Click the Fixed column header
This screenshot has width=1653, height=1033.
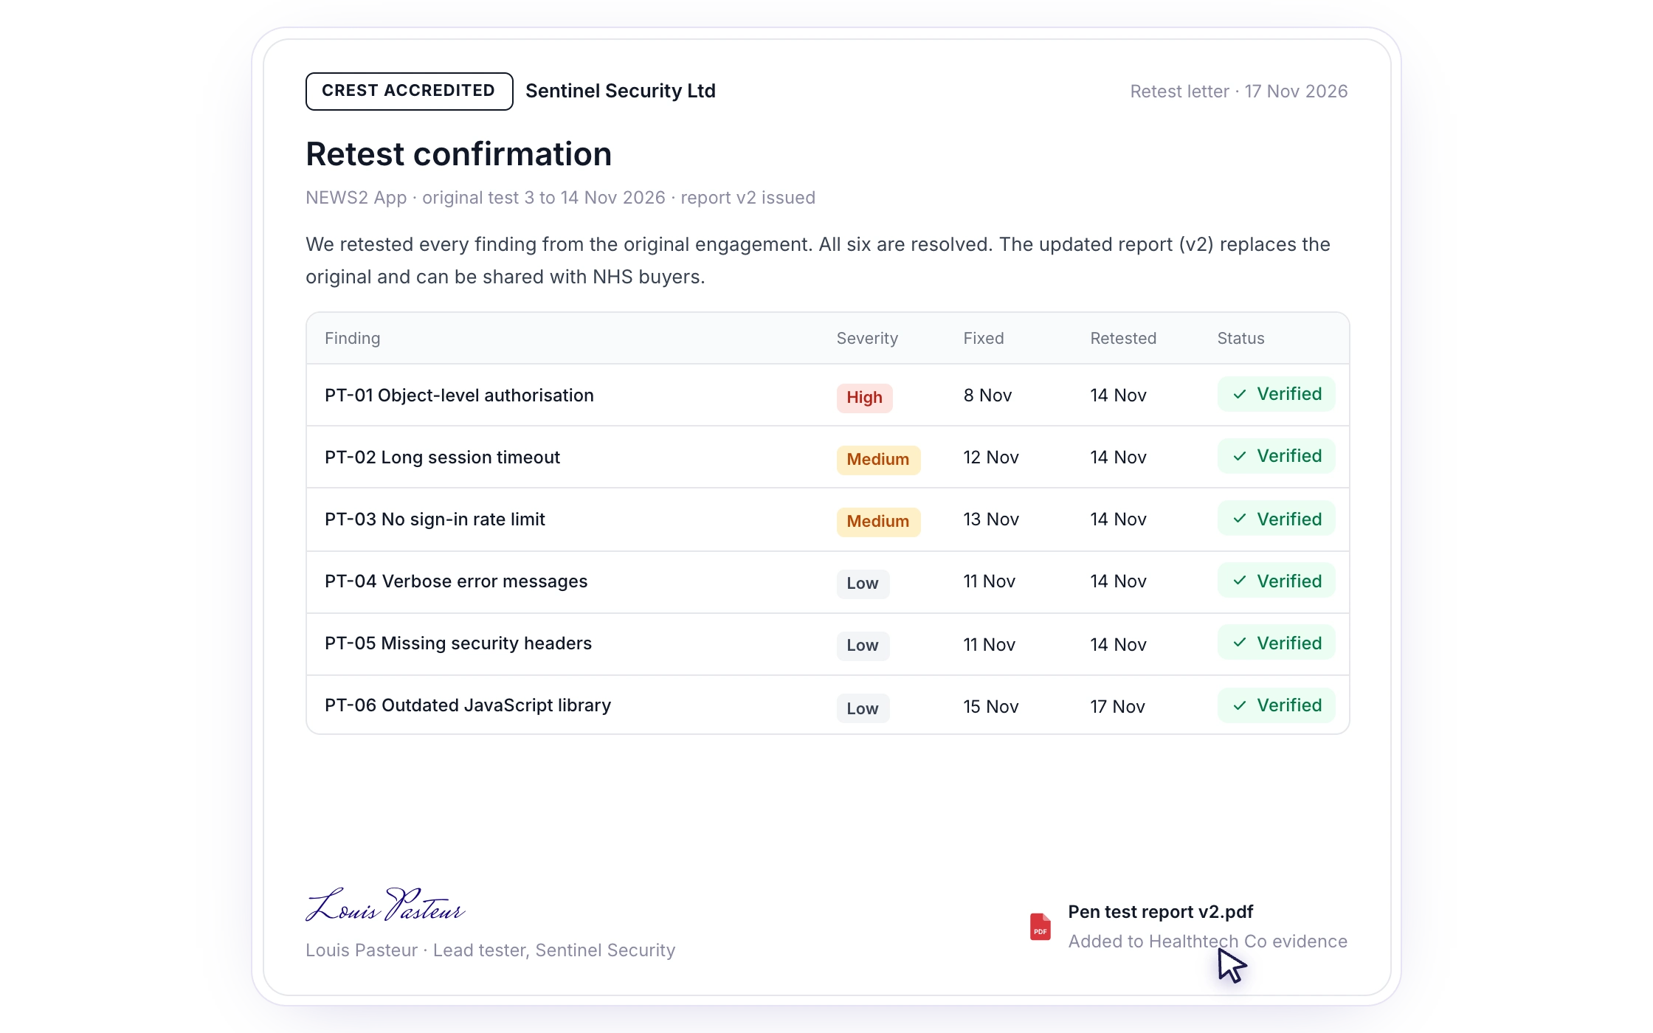point(984,338)
